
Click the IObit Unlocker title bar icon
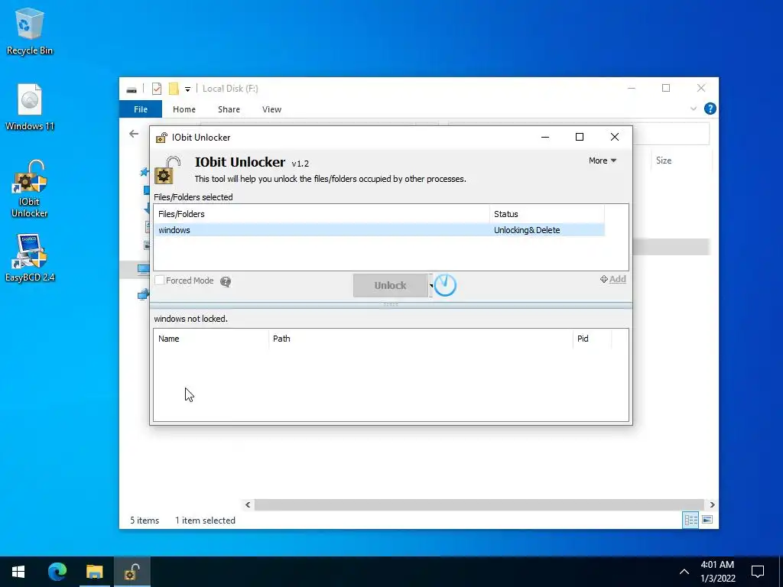tap(161, 138)
